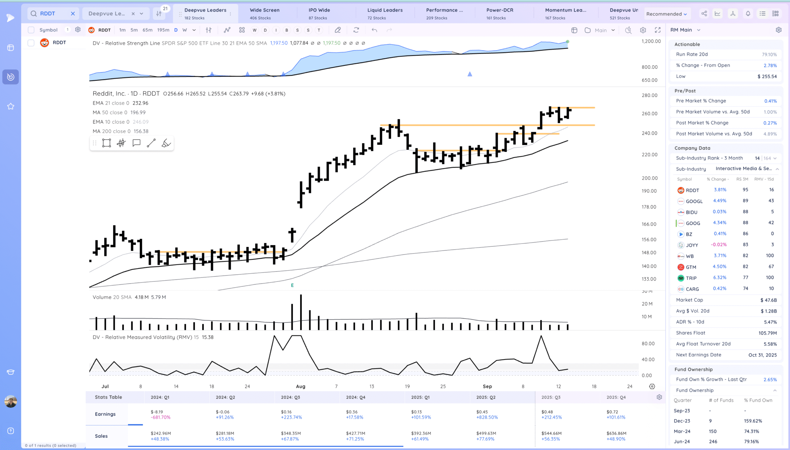Select the rectangle drawing tool
The image size is (790, 450).
coord(106,143)
